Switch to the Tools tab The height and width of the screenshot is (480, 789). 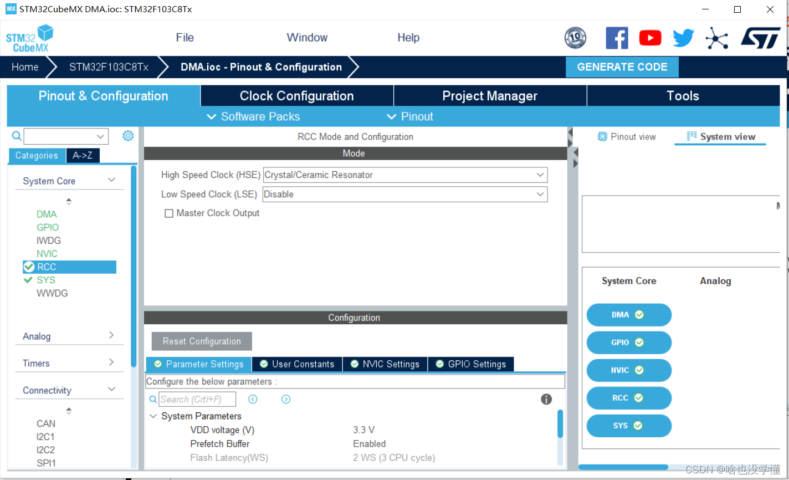pos(683,95)
